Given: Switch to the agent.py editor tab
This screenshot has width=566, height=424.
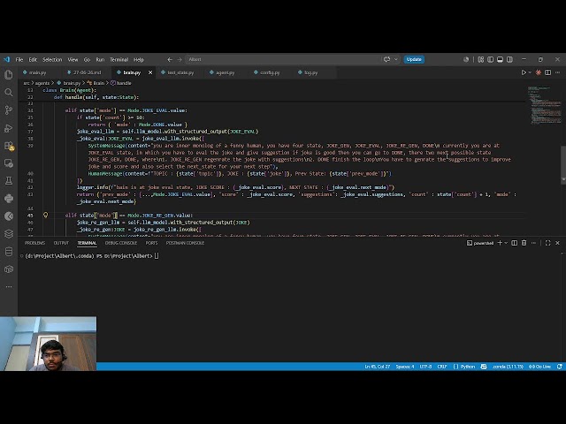Looking at the screenshot, I should tap(226, 72).
